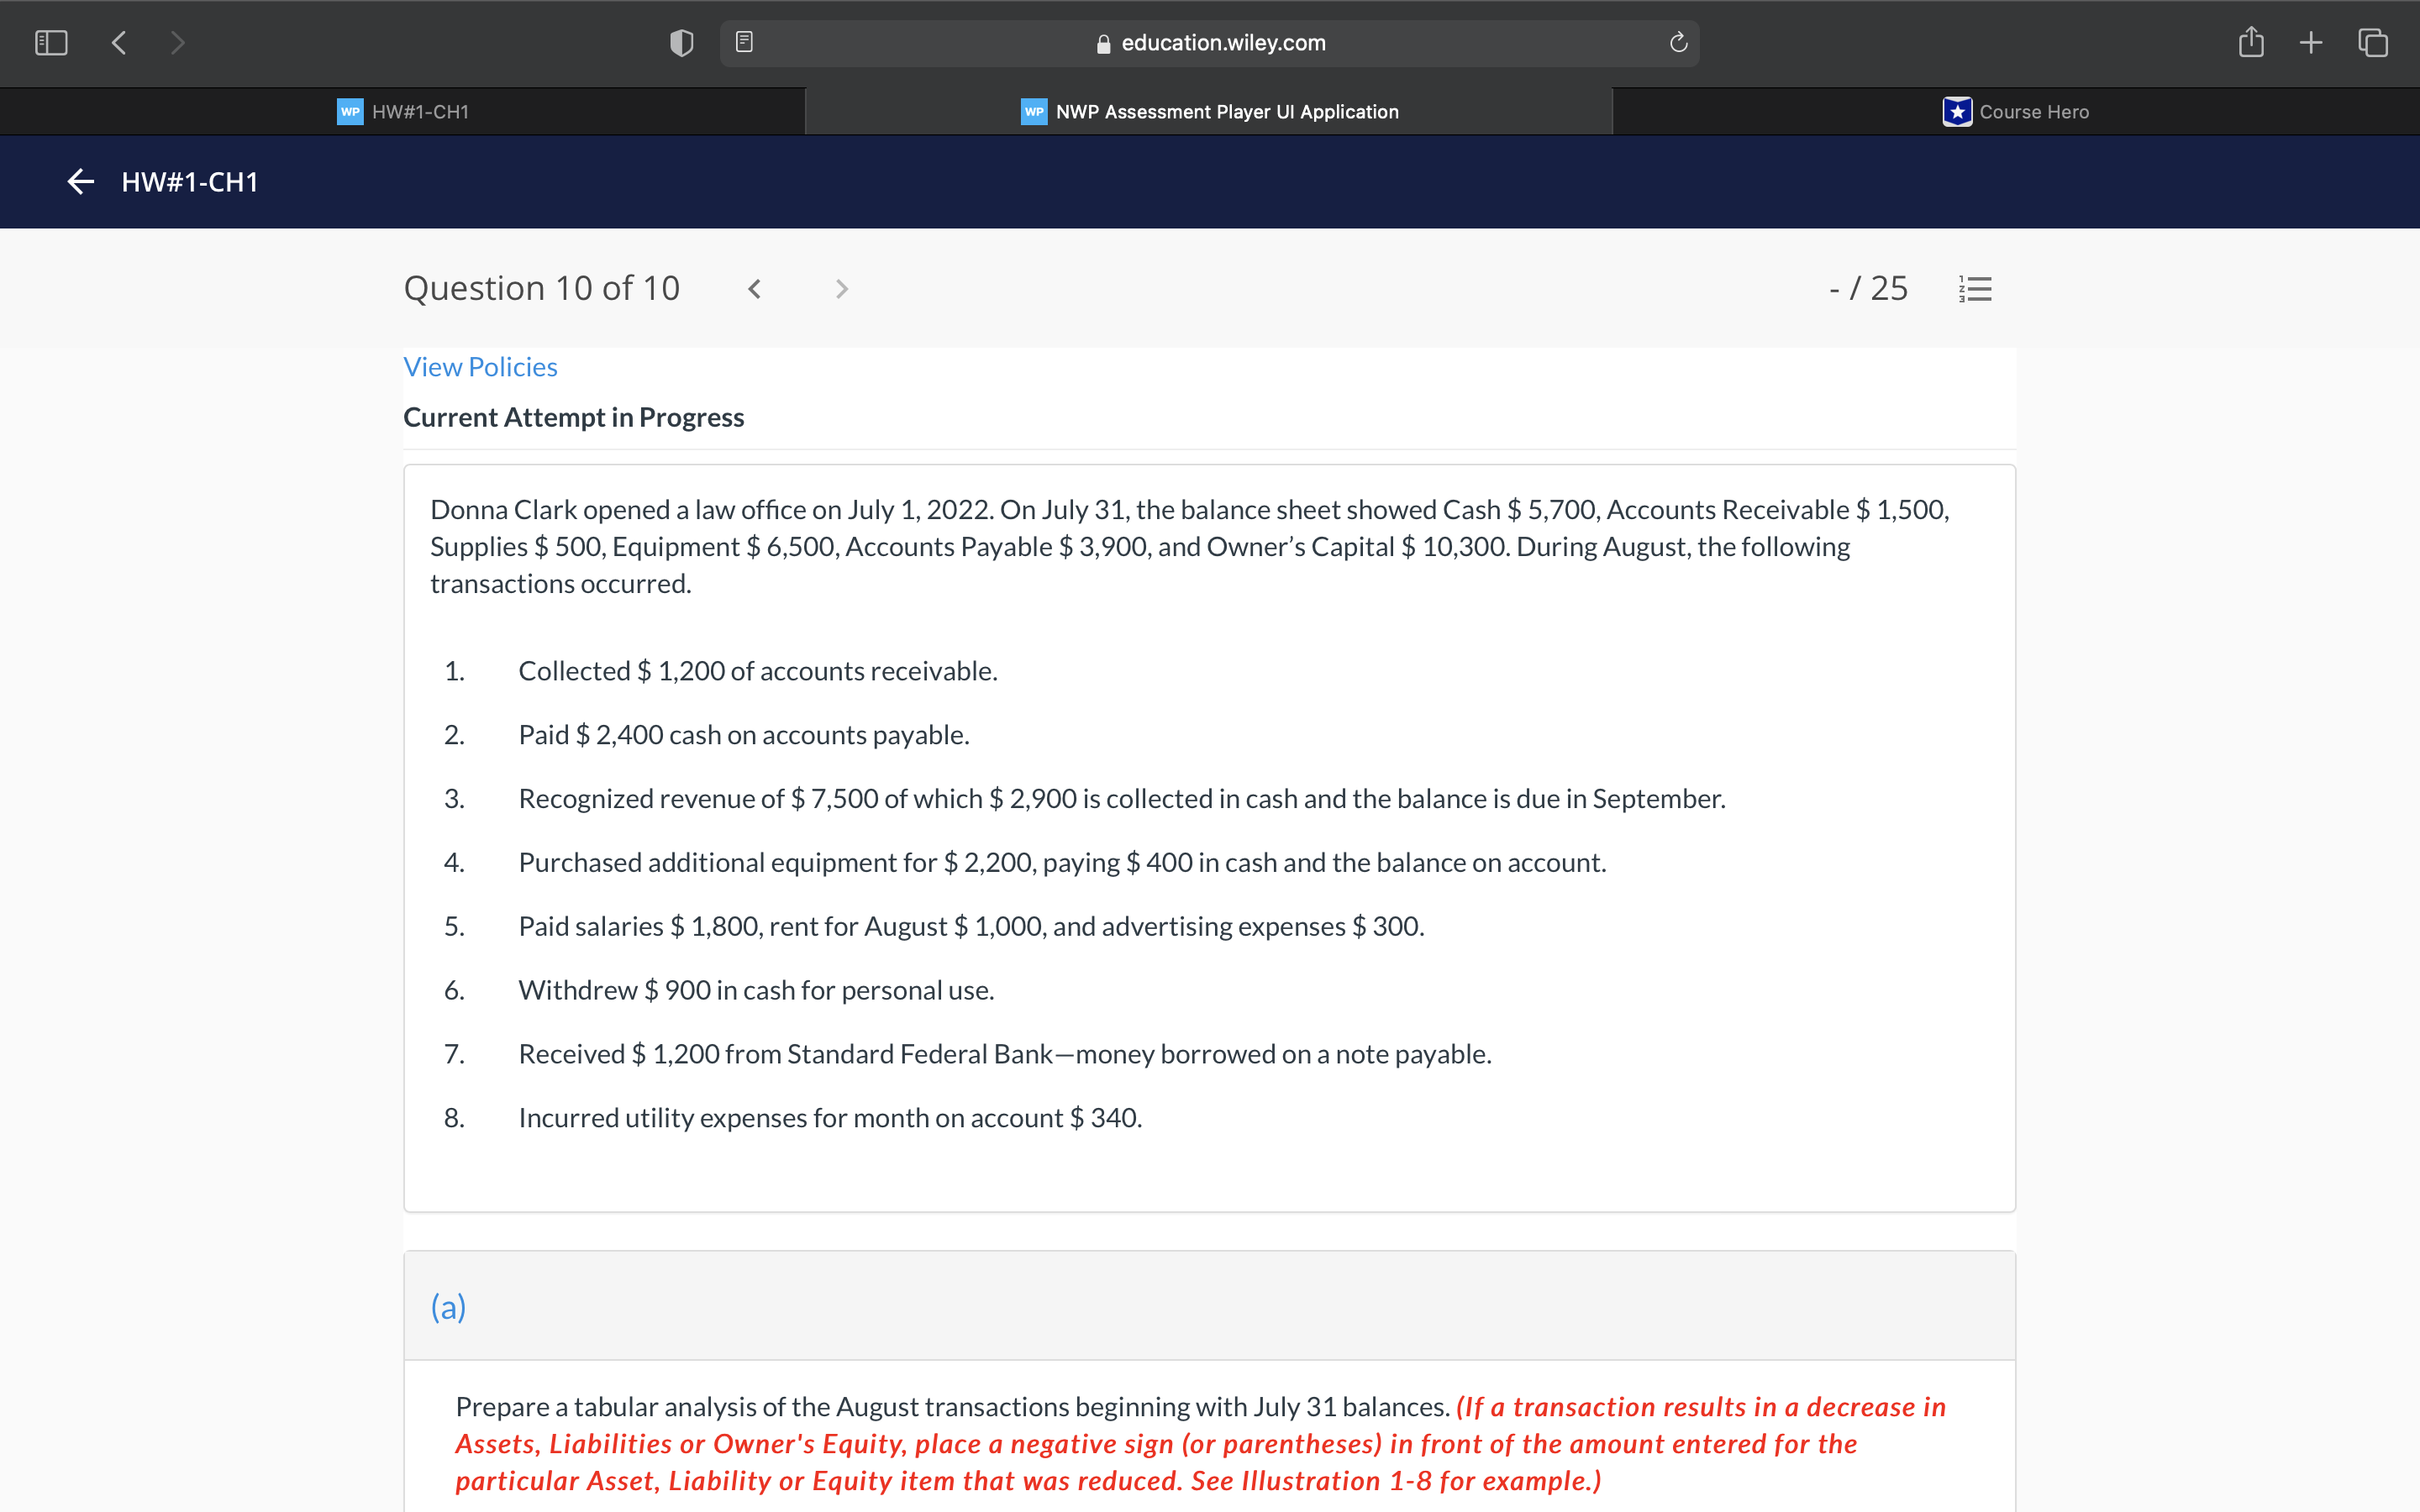
Task: Switch to the HW#1-CH1 tab
Action: click(420, 111)
